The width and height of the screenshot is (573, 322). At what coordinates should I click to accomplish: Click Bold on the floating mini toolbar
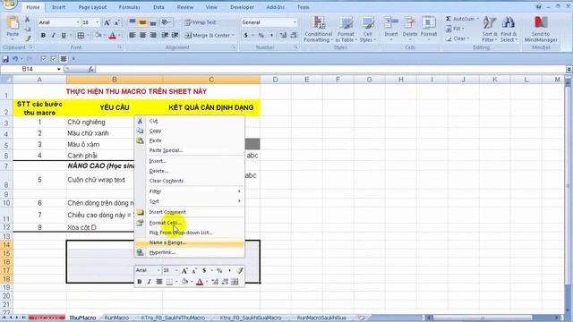click(140, 282)
